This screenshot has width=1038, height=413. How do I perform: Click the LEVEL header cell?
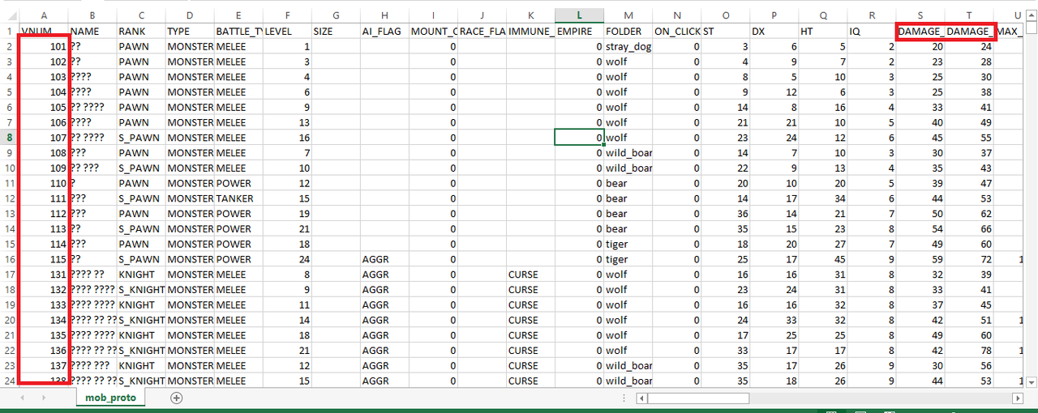point(287,31)
